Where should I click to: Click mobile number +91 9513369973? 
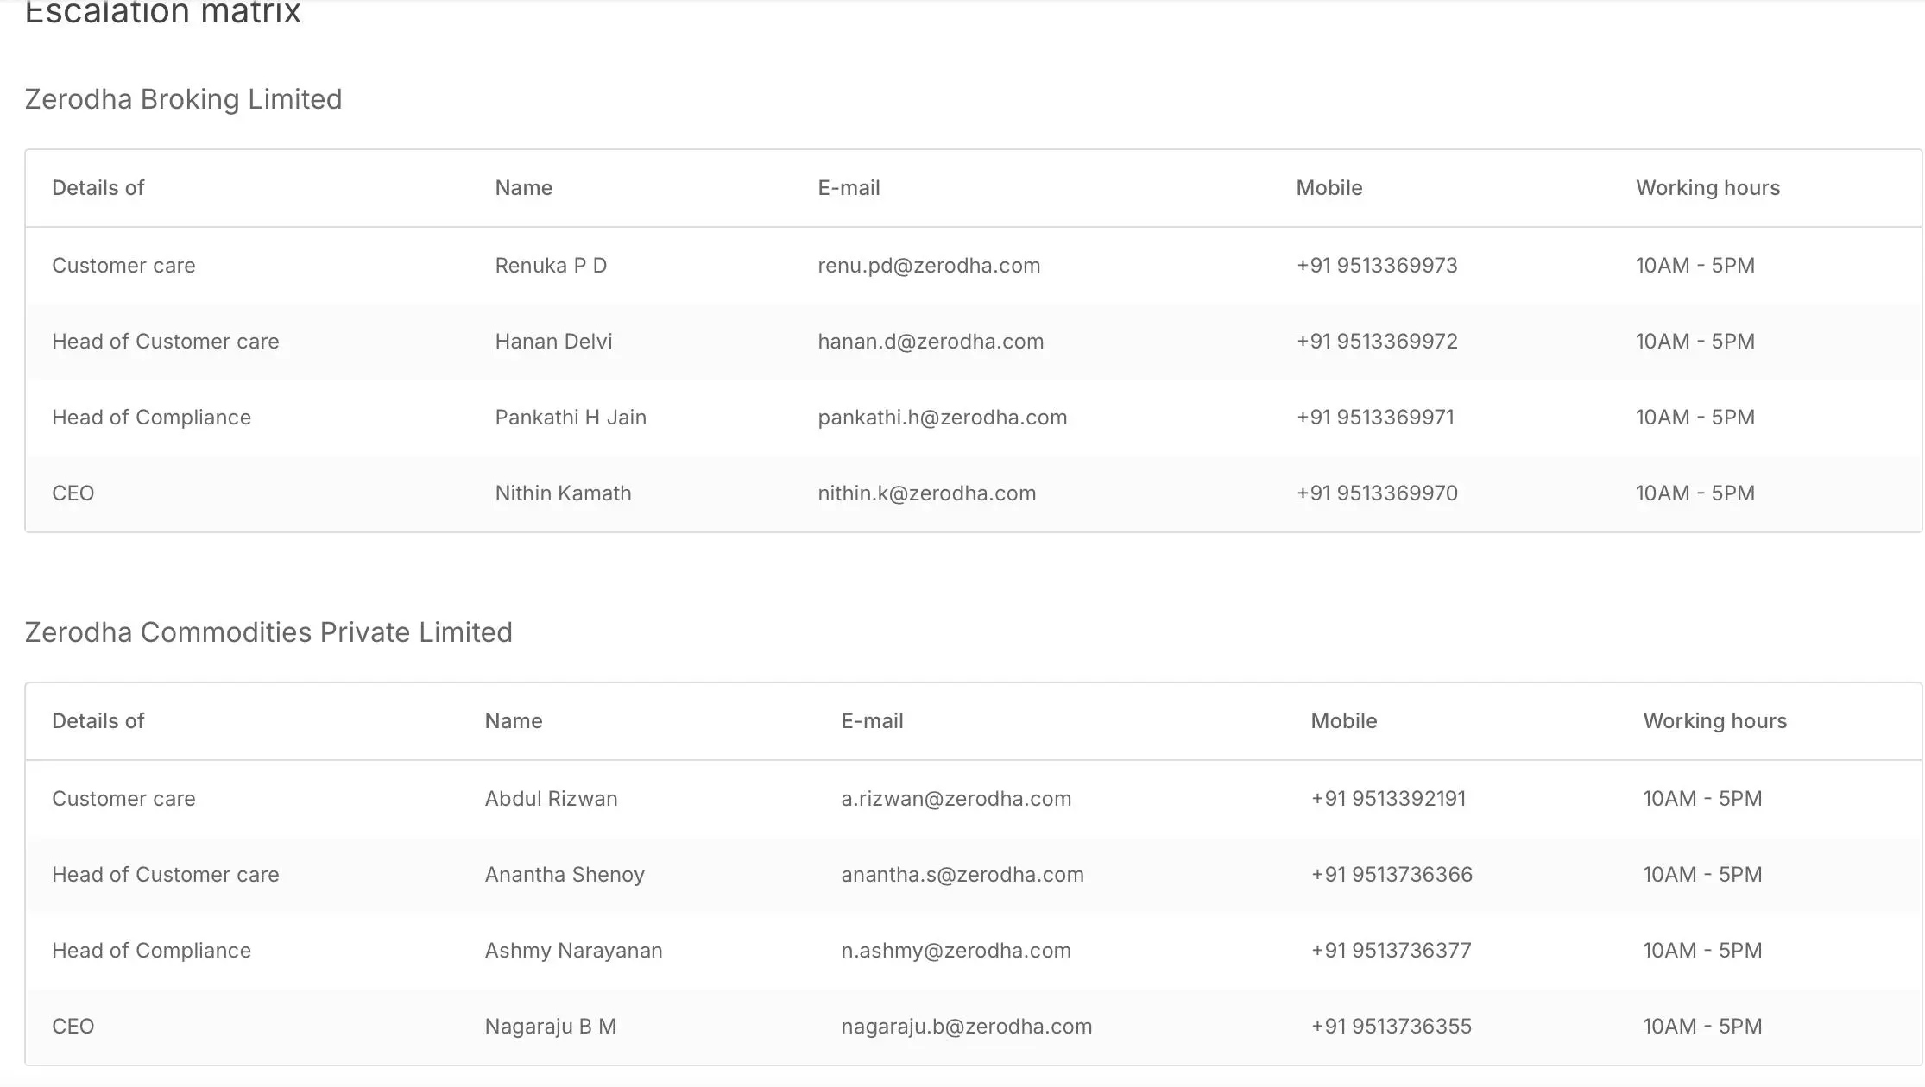1377,266
